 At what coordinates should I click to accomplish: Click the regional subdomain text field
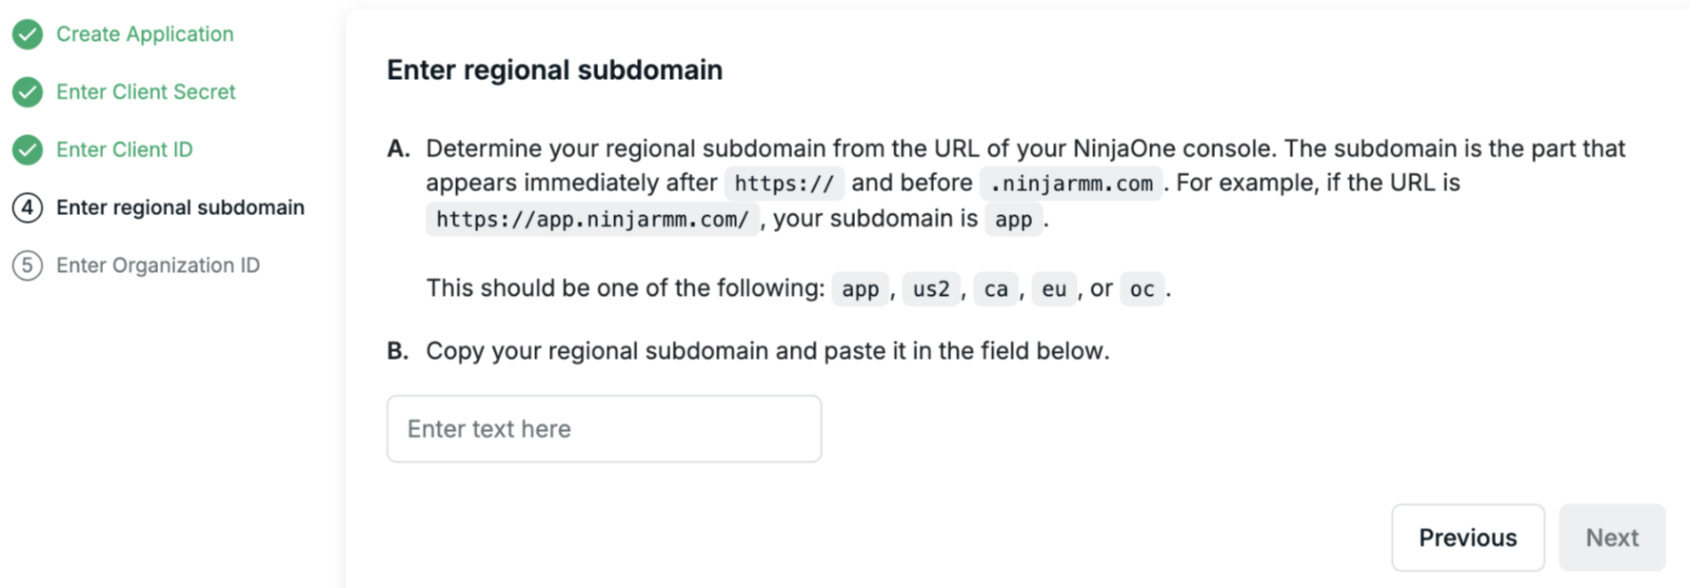604,429
